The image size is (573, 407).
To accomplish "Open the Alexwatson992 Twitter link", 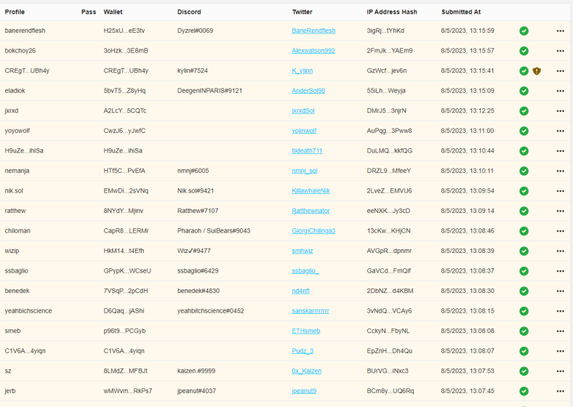I will [313, 51].
